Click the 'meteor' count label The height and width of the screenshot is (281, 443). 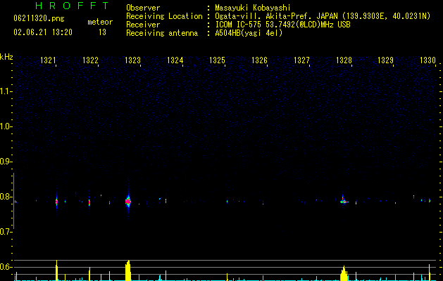pos(100,22)
